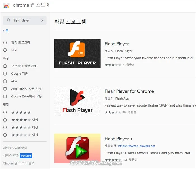Check the Google 제공 filter
Image resolution: width=196 pixels, height=169 pixels.
point(5,74)
